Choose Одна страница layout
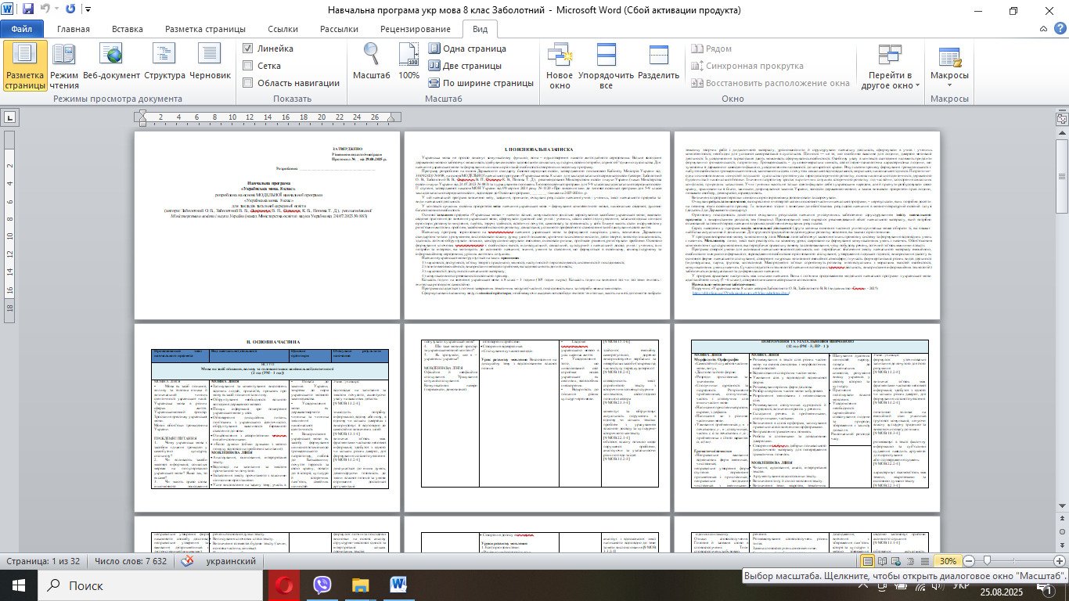This screenshot has width=1069, height=601. point(466,49)
